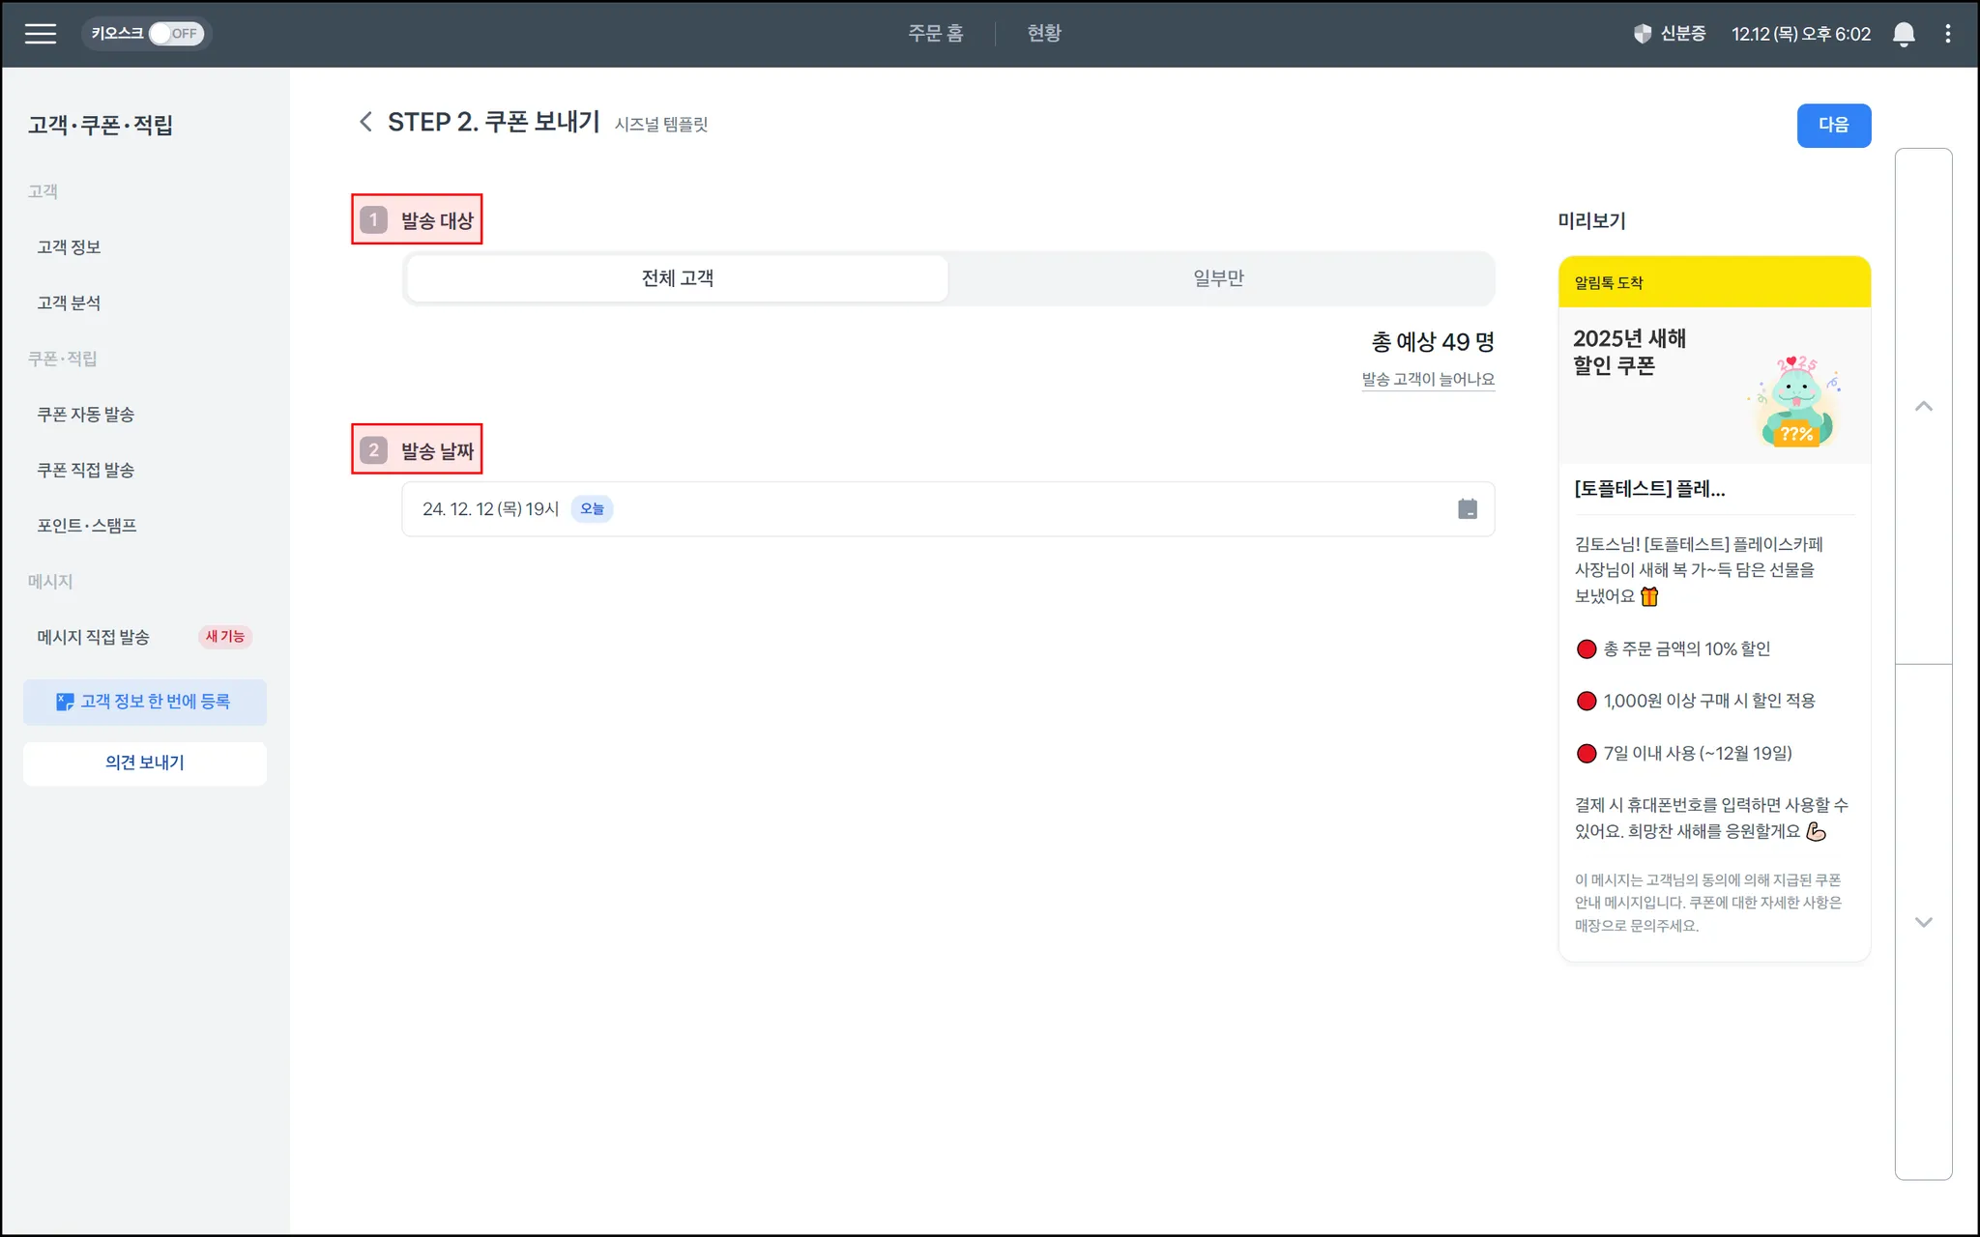Open the 발송 고객이 늘어나요 link
This screenshot has height=1237, width=1980.
click(x=1427, y=380)
